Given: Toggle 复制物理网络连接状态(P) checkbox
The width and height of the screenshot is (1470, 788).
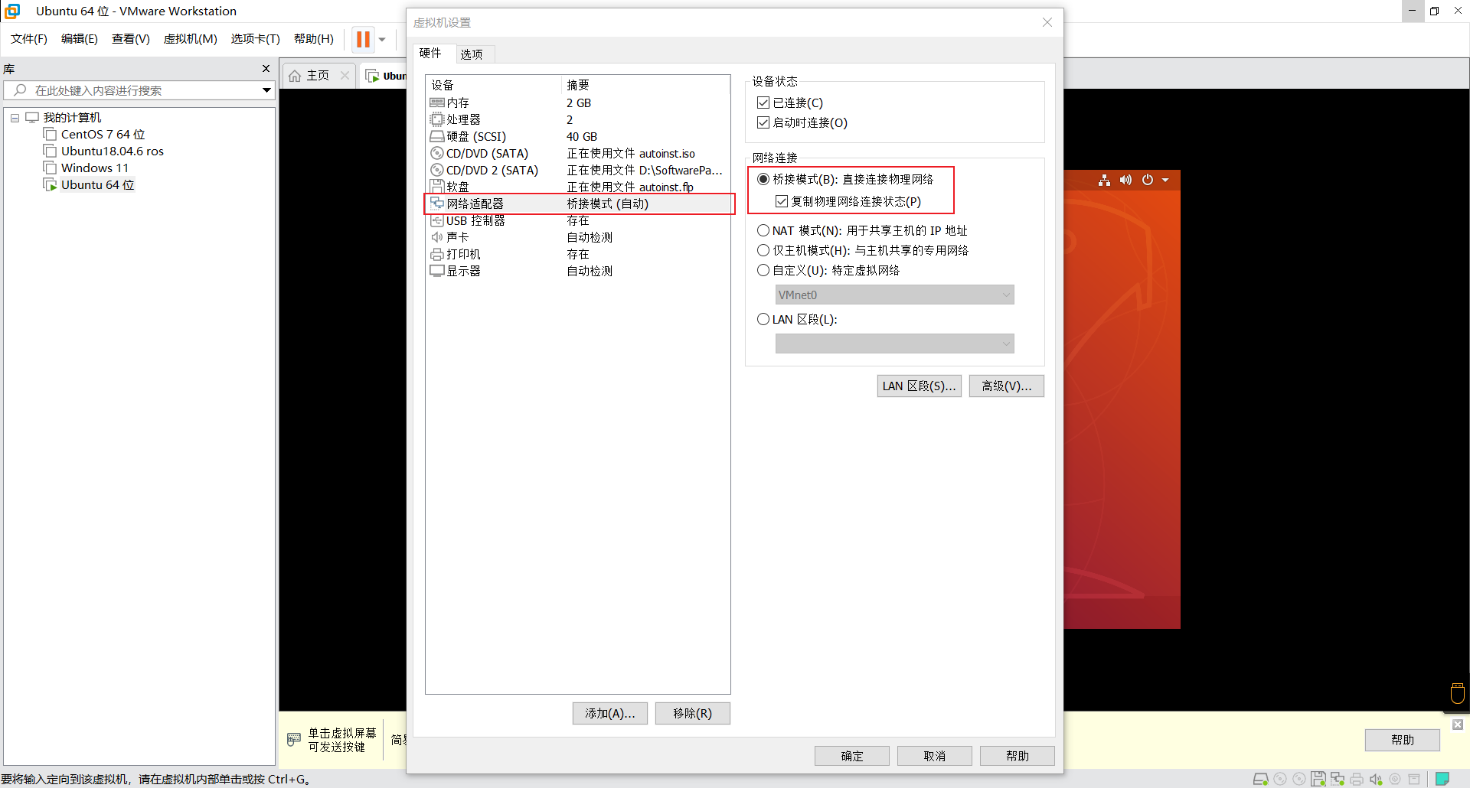Looking at the screenshot, I should click(781, 201).
